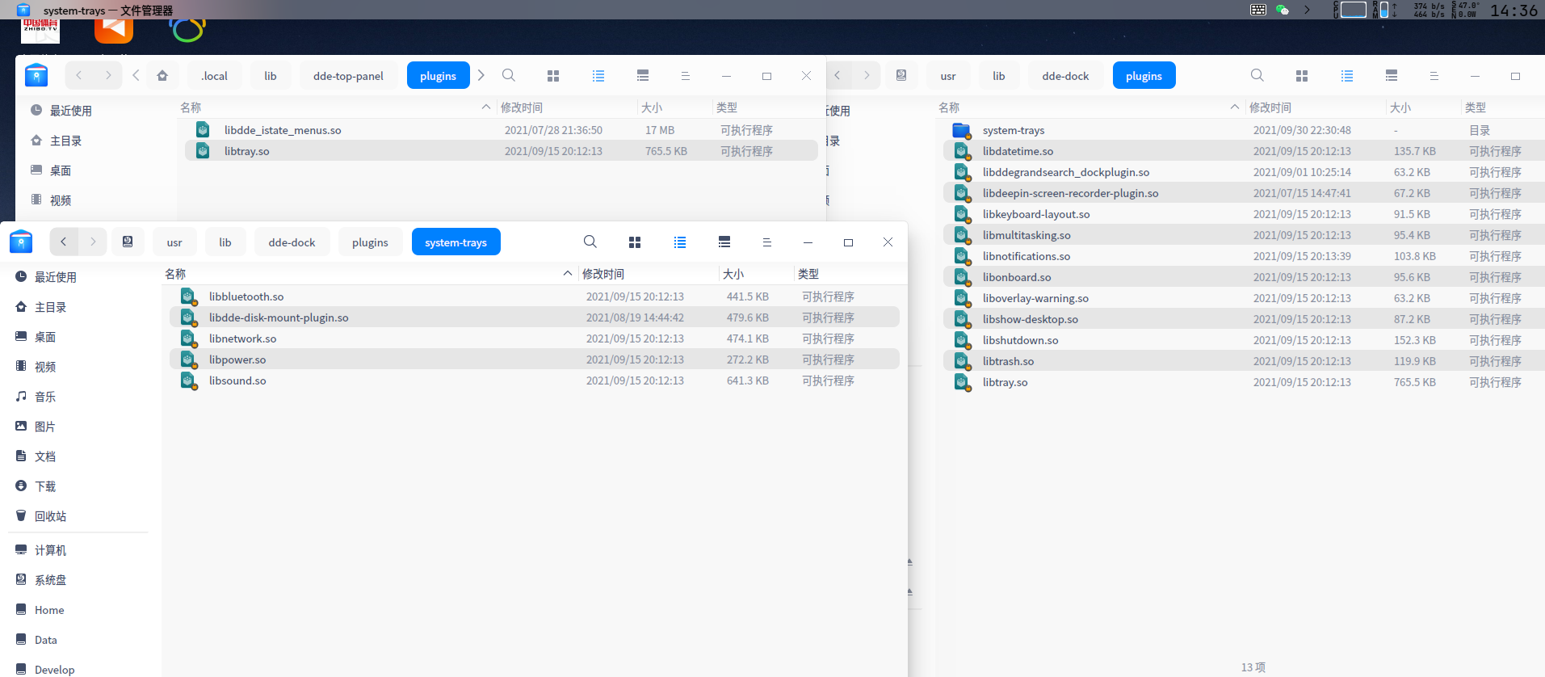The height and width of the screenshot is (677, 1545).
Task: Click the disk root icon before usr in system-trays window
Action: [128, 242]
